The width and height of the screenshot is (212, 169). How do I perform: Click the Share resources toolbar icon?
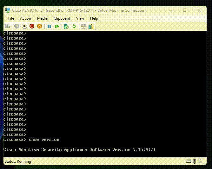click(91, 26)
